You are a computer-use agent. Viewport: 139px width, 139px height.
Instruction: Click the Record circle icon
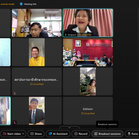(x=76, y=134)
